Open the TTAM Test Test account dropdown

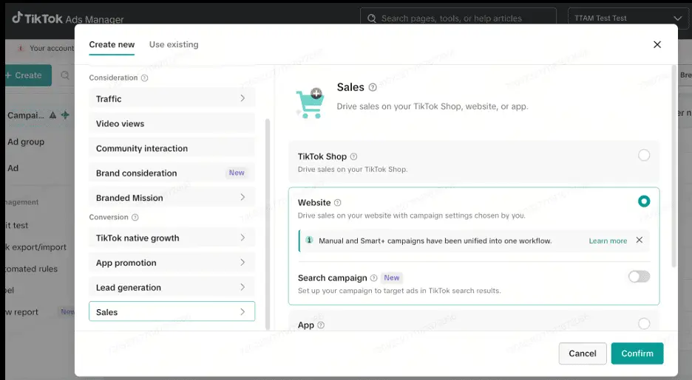[628, 18]
